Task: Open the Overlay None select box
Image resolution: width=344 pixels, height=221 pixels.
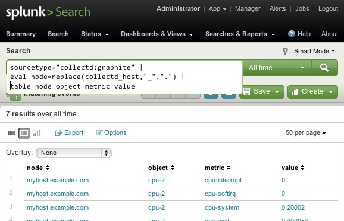Action: 74,153
